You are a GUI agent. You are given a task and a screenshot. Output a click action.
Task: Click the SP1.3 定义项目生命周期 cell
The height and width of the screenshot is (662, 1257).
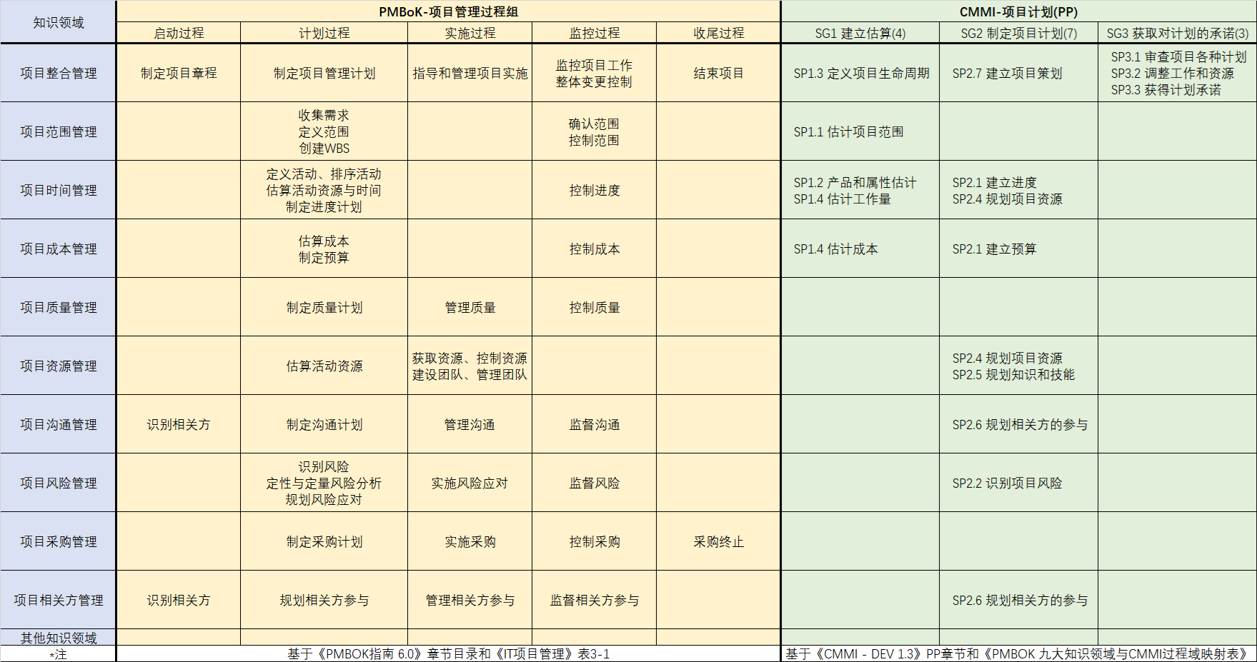tap(860, 73)
